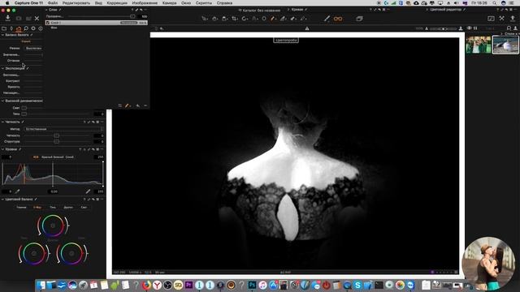
Task: Open the Коррекции menu
Action: (x=117, y=2)
